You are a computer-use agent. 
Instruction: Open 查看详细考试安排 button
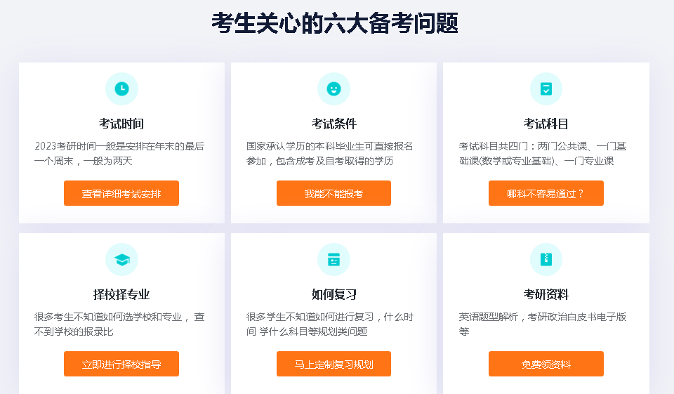[121, 193]
